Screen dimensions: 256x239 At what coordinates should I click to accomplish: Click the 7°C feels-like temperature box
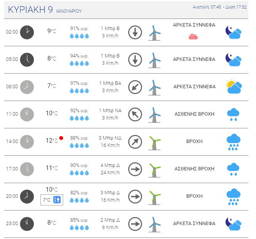click(52, 200)
